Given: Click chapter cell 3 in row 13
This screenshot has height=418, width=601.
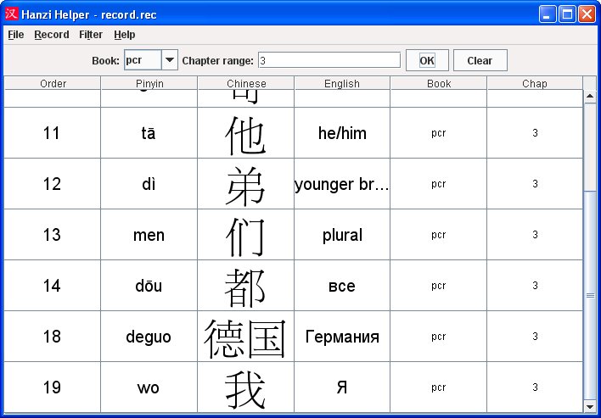Looking at the screenshot, I should click(535, 235).
